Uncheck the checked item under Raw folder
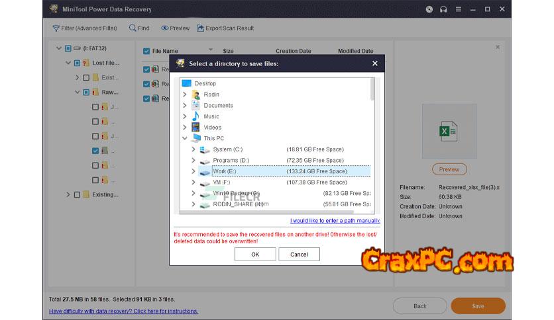Screen dimensions: 554x320 [95, 151]
